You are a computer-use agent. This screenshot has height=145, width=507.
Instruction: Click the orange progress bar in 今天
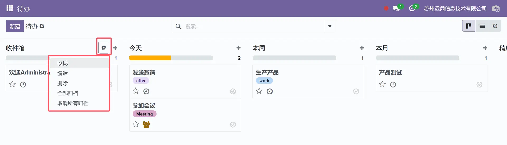click(x=150, y=58)
